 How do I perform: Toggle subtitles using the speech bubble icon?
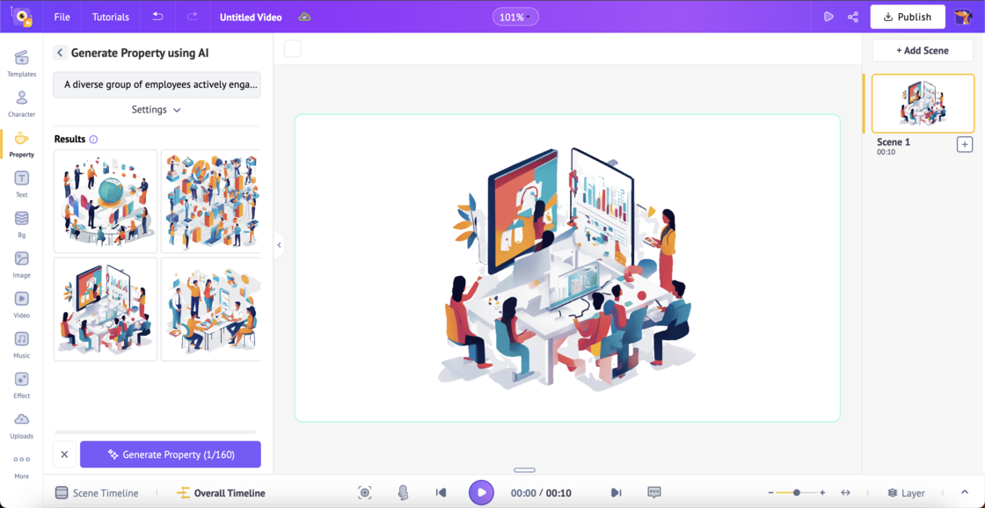[653, 492]
